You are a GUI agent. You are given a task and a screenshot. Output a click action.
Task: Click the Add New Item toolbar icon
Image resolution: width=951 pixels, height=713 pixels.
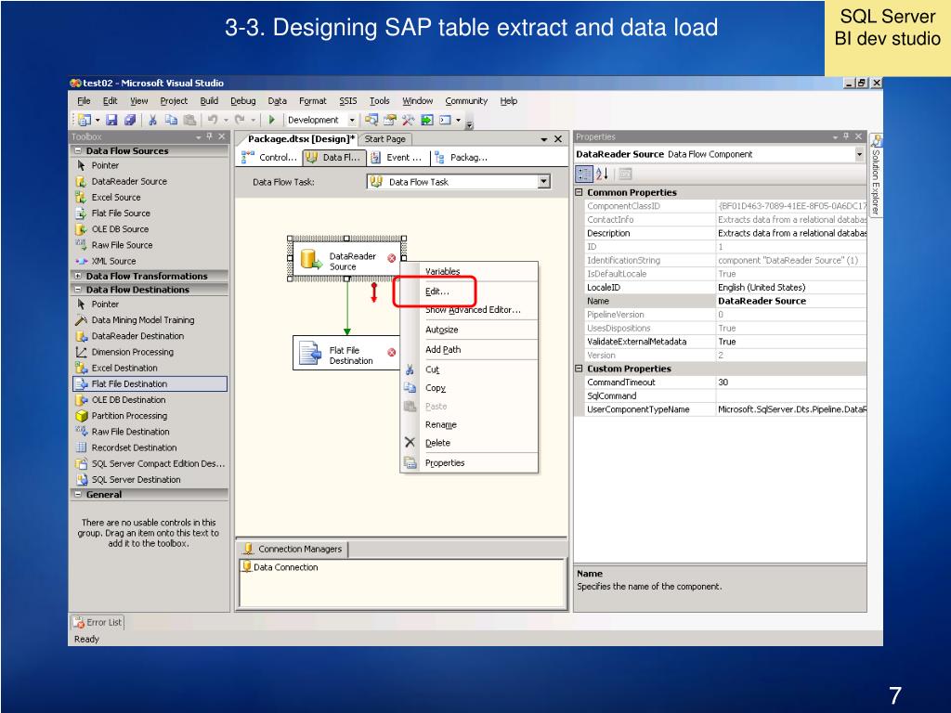point(85,120)
